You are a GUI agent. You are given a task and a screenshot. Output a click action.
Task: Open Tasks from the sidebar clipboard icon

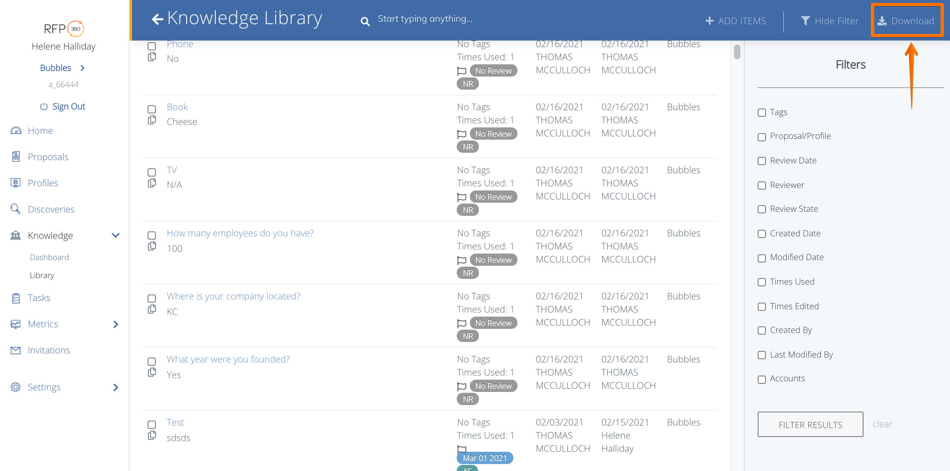(x=16, y=298)
